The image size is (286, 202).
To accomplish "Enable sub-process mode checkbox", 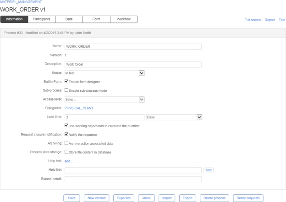I will pyautogui.click(x=67, y=90).
